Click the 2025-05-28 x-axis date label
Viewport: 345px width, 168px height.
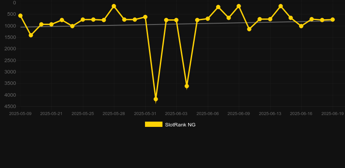(114, 114)
